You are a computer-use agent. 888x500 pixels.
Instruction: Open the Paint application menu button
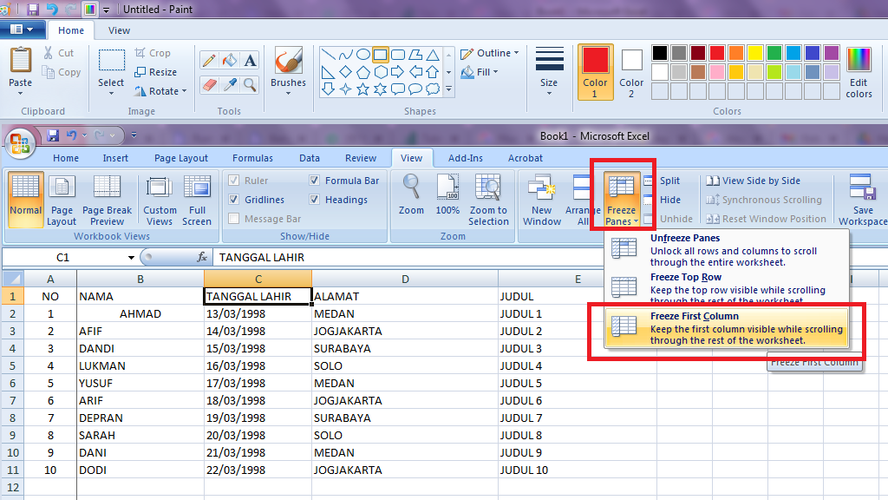(x=22, y=30)
